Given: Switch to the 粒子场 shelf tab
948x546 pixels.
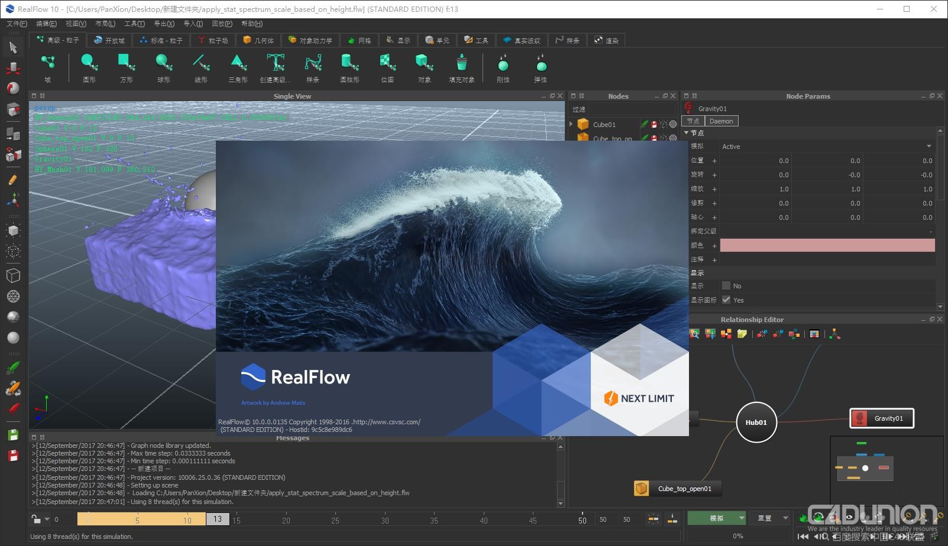Looking at the screenshot, I should [x=213, y=40].
